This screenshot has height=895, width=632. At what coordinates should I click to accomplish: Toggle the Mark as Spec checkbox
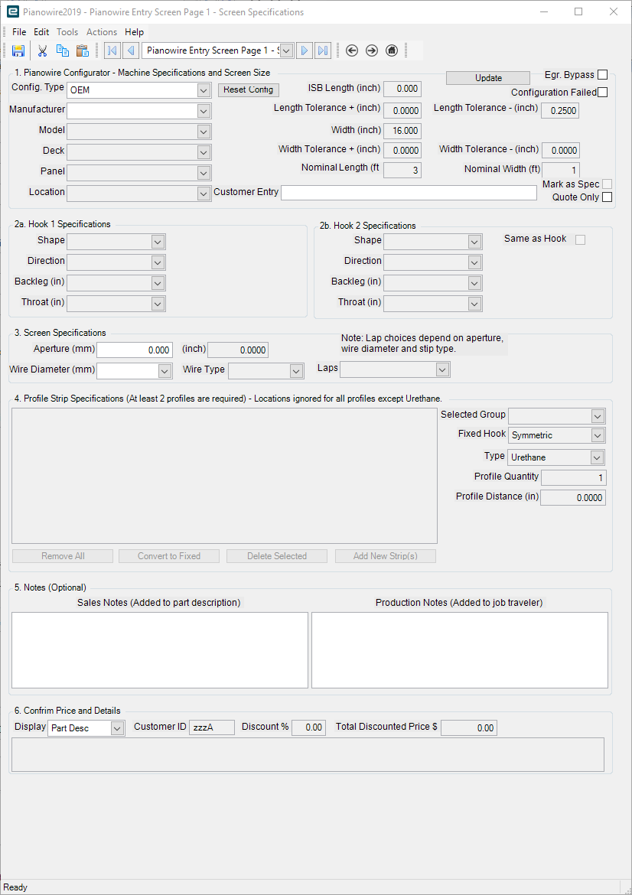click(x=607, y=184)
